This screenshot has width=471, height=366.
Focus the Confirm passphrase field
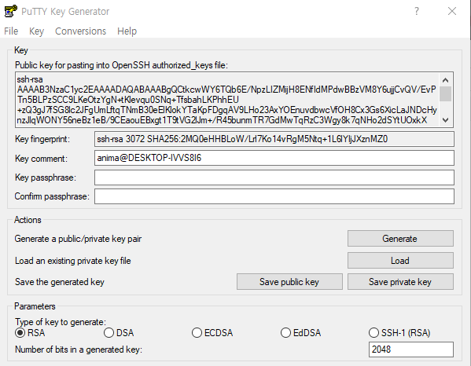(x=274, y=196)
